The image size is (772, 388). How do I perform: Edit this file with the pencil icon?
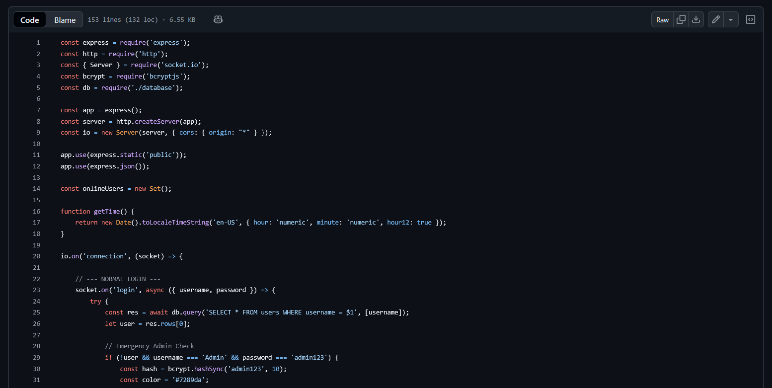pos(716,19)
